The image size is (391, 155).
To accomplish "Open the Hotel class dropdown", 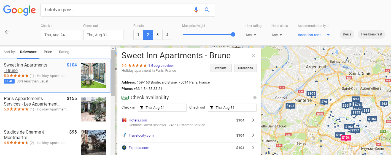I will click(x=277, y=35).
